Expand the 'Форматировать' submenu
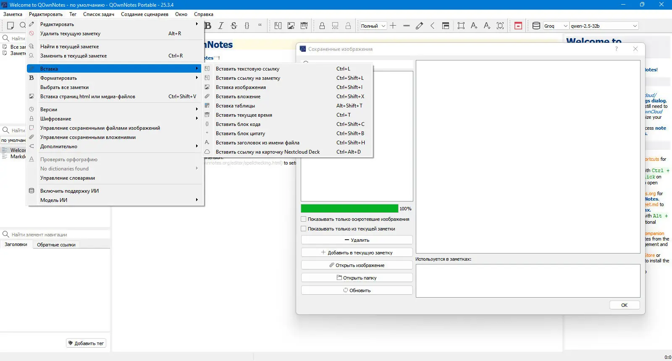Screen dimensions: 672x361 (x=115, y=78)
